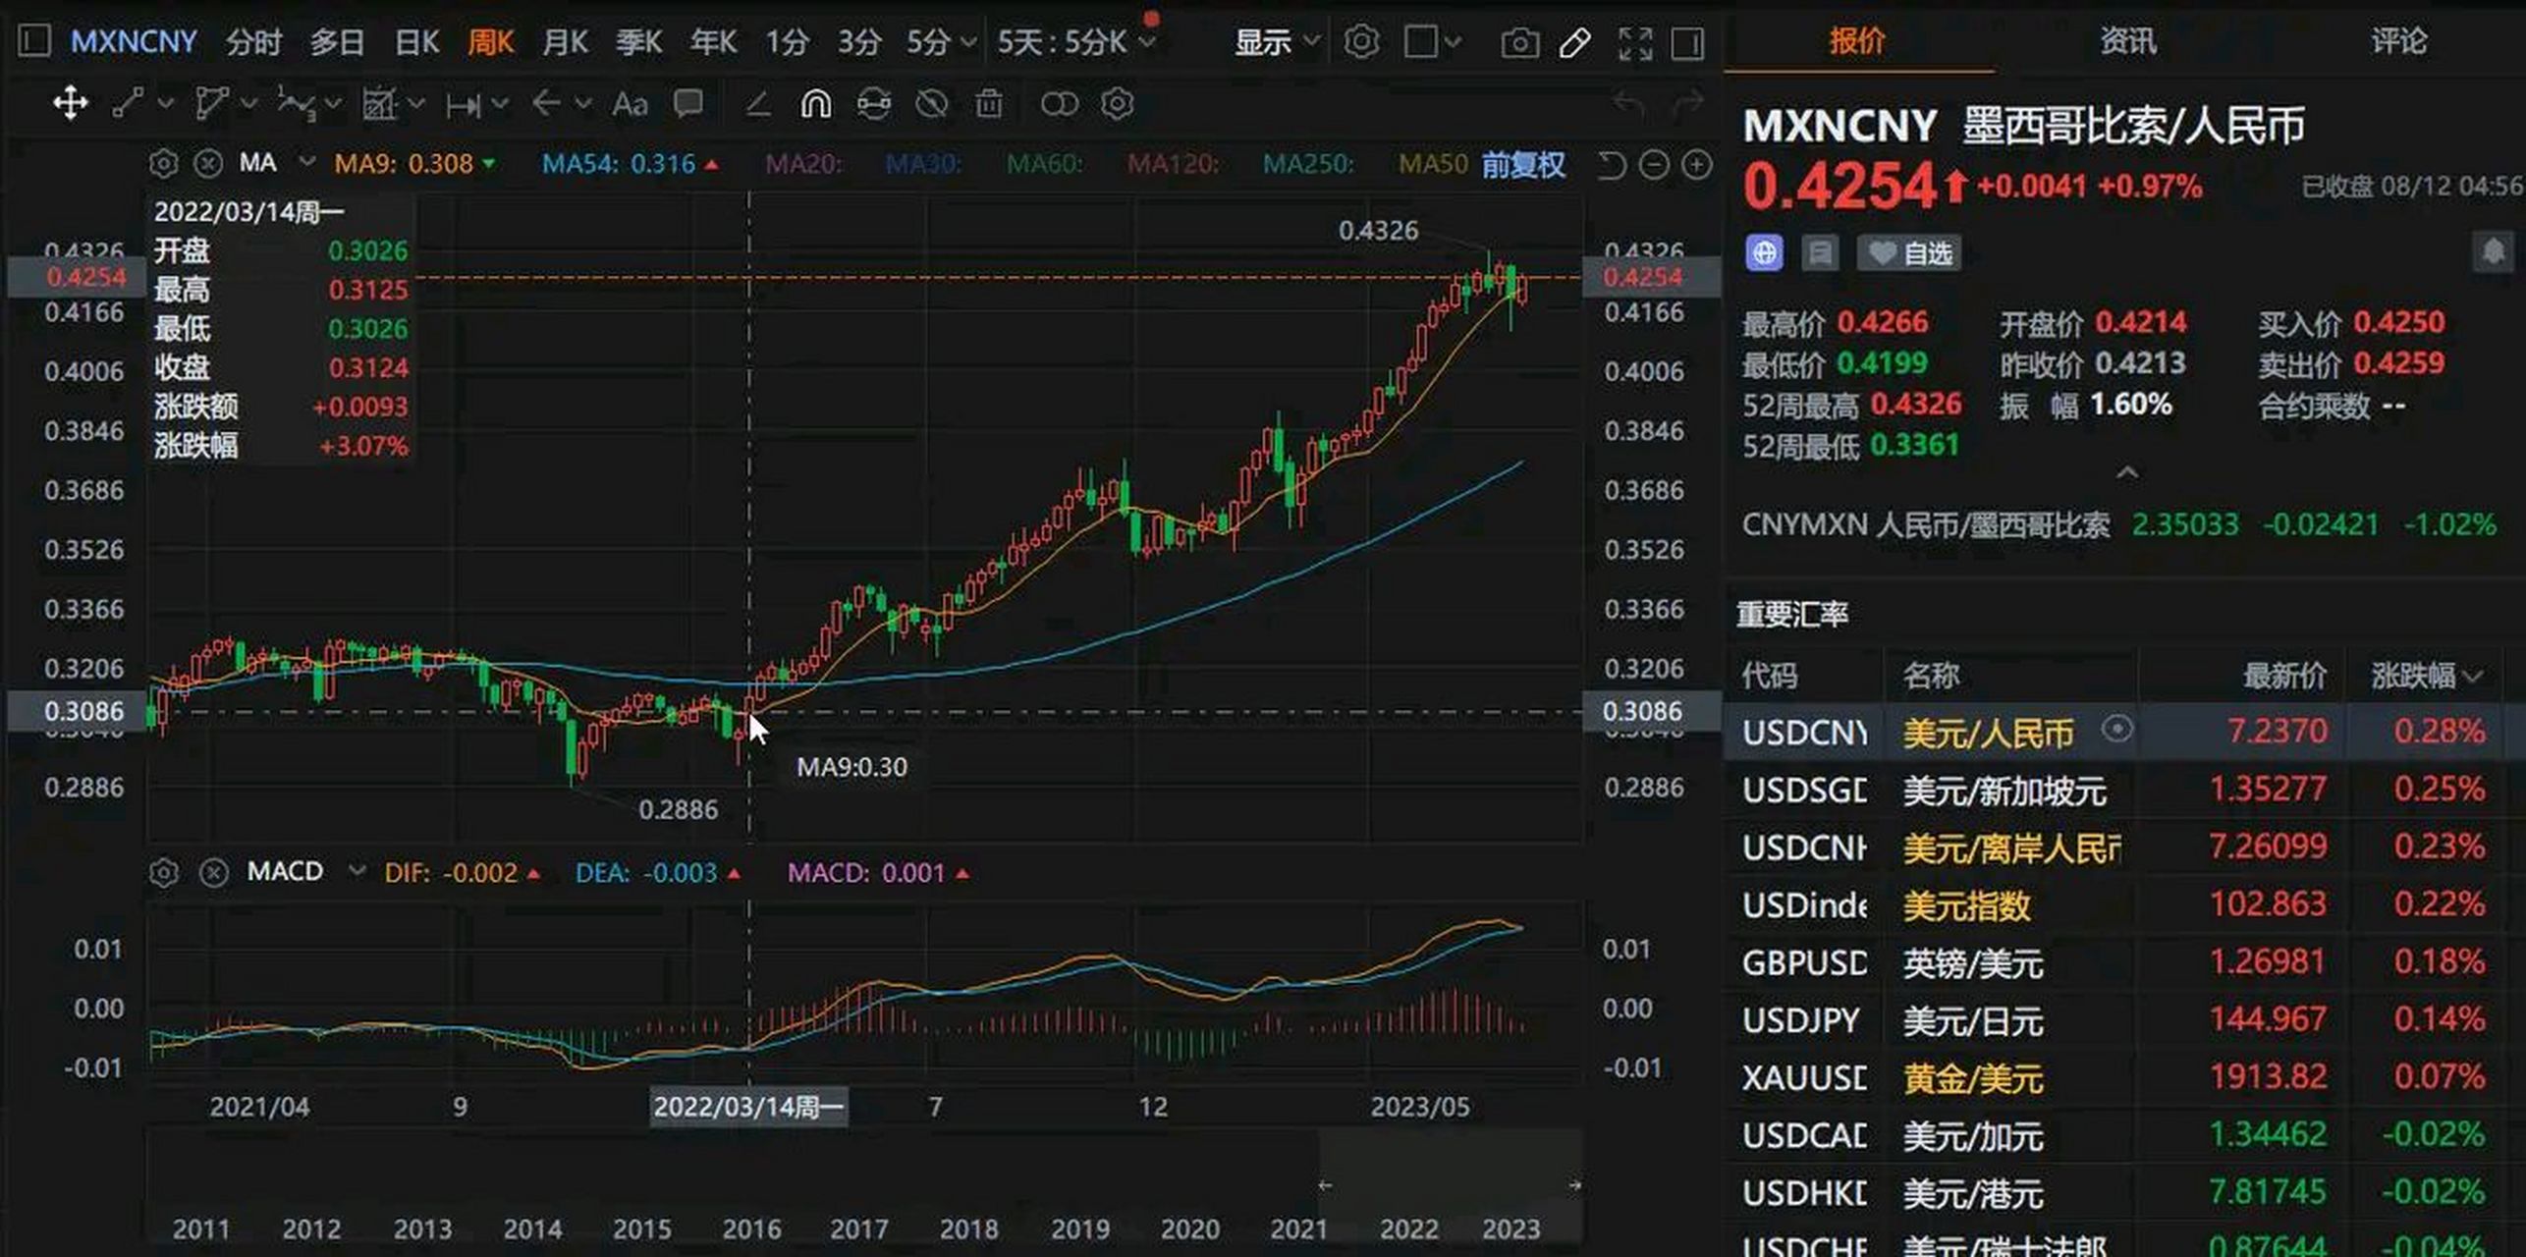
Task: Select the Aa text annotation tool
Action: pos(630,104)
